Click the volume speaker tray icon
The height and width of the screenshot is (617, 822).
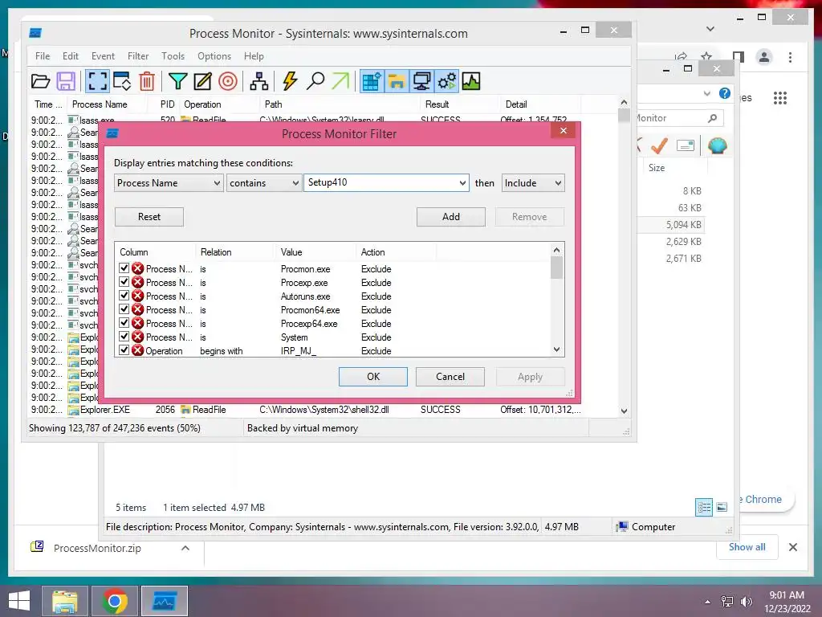[x=746, y=602]
